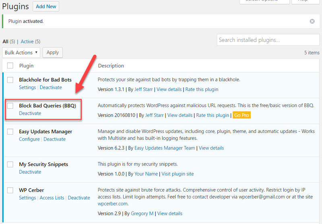Image resolution: width=322 pixels, height=224 pixels.
Task: Check the WP Cerber checkbox
Action: (x=10, y=190)
